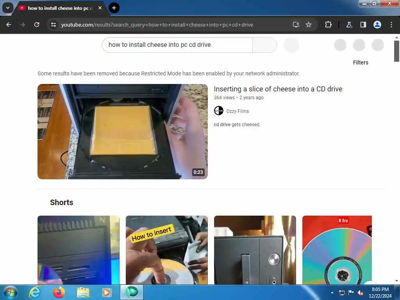This screenshot has width=400, height=300.
Task: Click the YouTube URL in the address bar
Action: [x=157, y=25]
